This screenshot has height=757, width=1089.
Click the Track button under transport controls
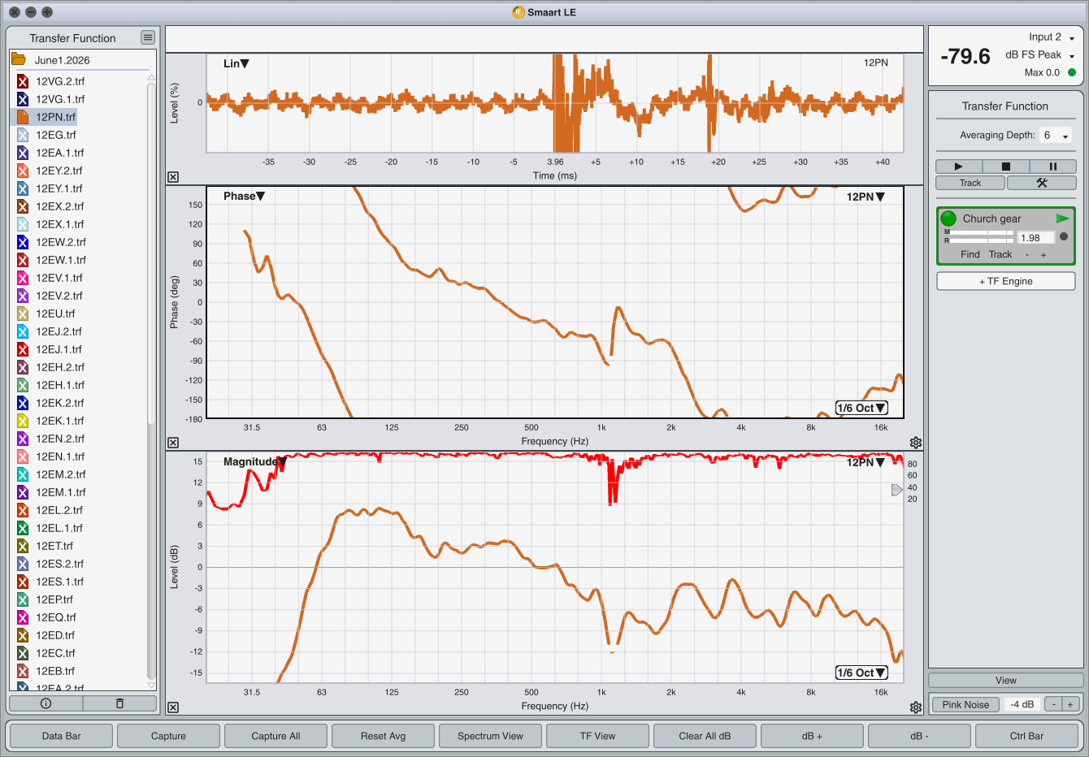(970, 183)
